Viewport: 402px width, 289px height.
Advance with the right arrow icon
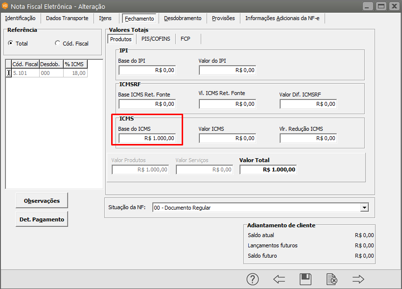[x=358, y=279]
